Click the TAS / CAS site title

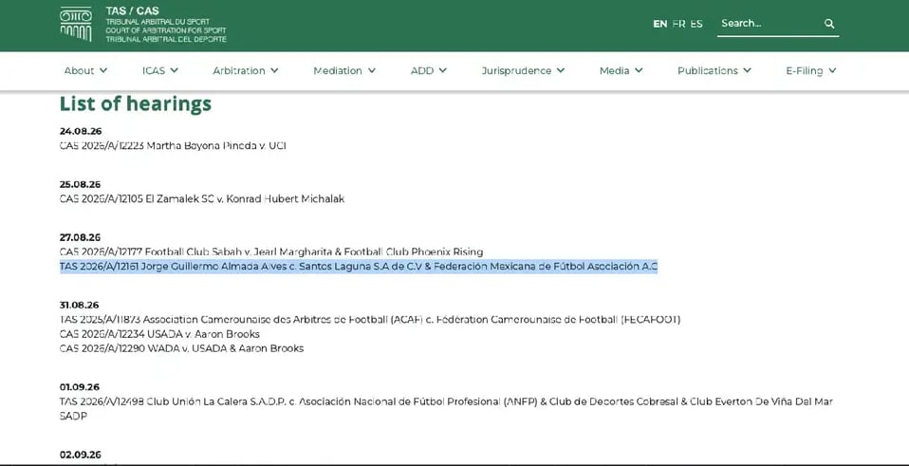[132, 11]
